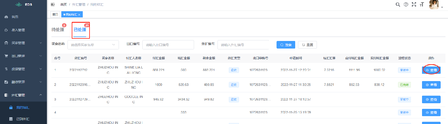448x124 pixels.
Task: Click 查看 for the GOOGLE INC row
Action: 431,99
